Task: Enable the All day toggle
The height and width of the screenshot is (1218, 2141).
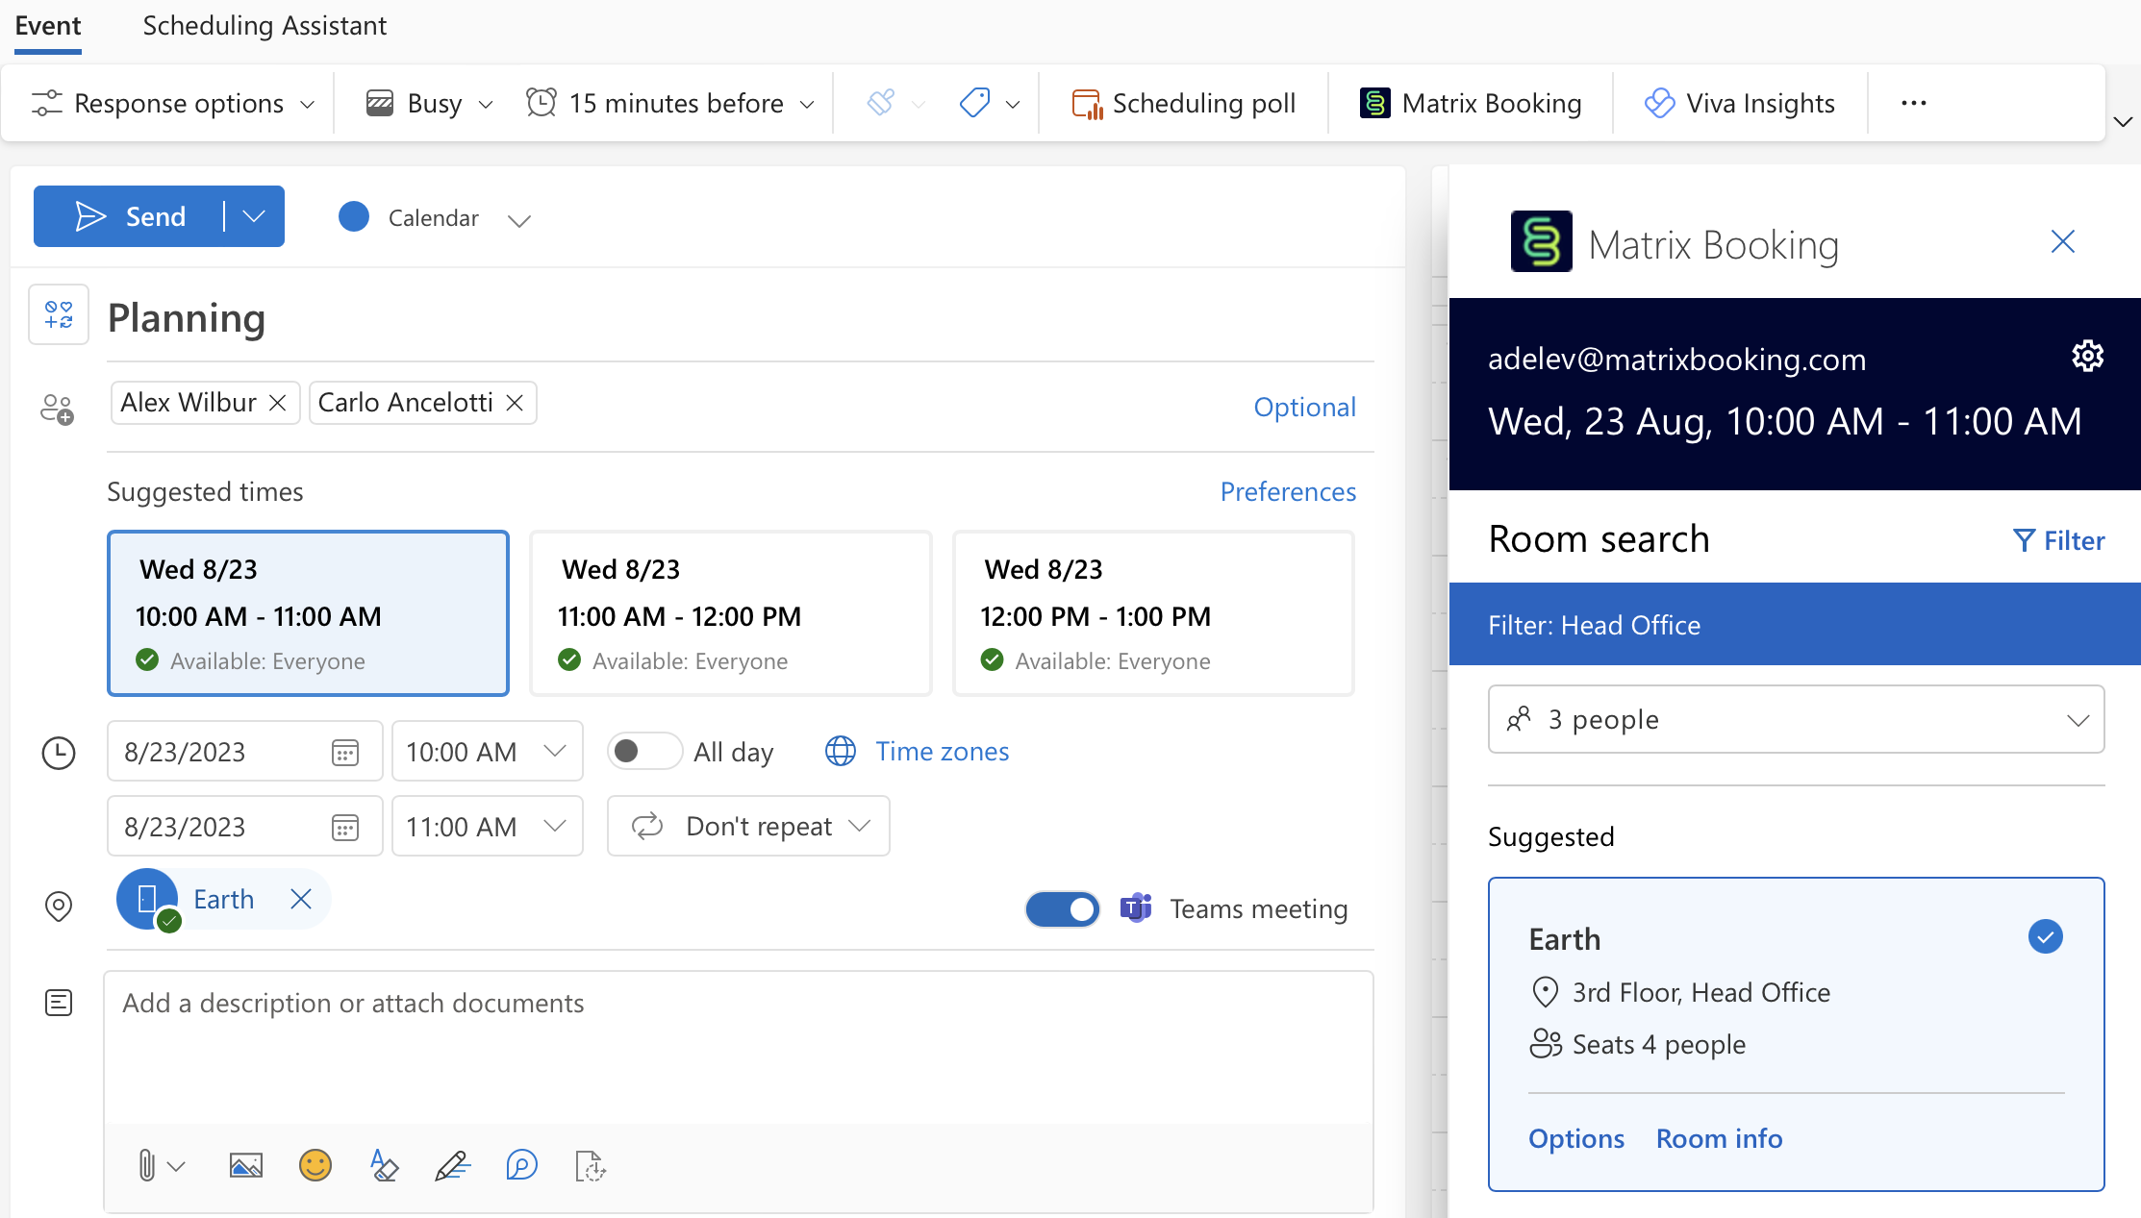Action: (x=644, y=751)
